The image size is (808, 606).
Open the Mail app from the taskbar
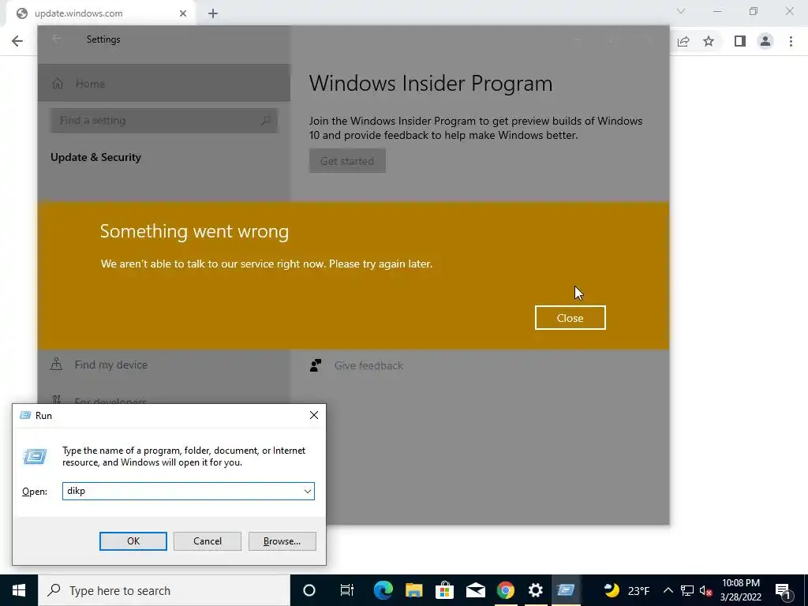pos(475,590)
